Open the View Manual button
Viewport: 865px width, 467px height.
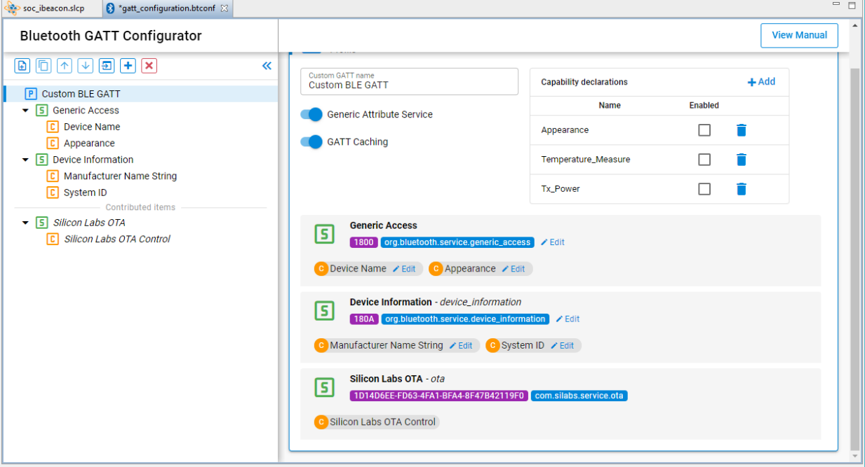(x=799, y=35)
